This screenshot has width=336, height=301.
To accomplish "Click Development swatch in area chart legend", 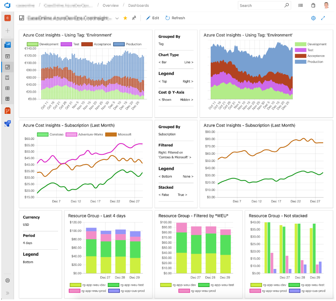I will click(300, 44).
